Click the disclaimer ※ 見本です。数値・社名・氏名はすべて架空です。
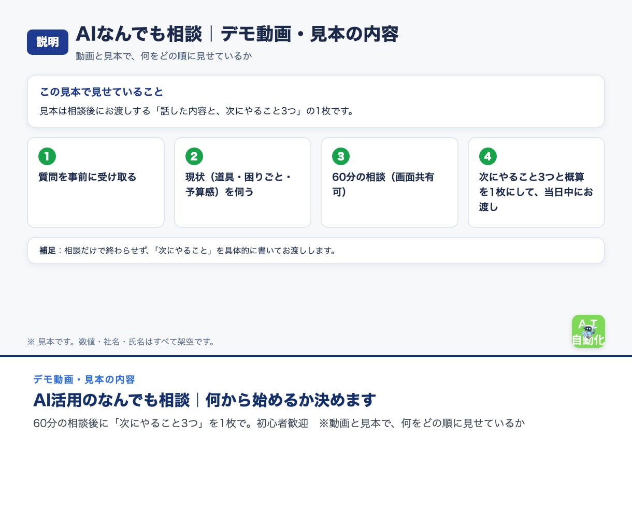 click(x=122, y=342)
